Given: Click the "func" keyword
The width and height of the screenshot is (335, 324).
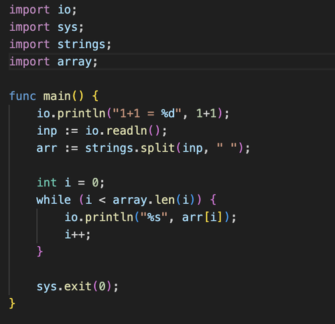Looking at the screenshot, I should [x=23, y=97].
